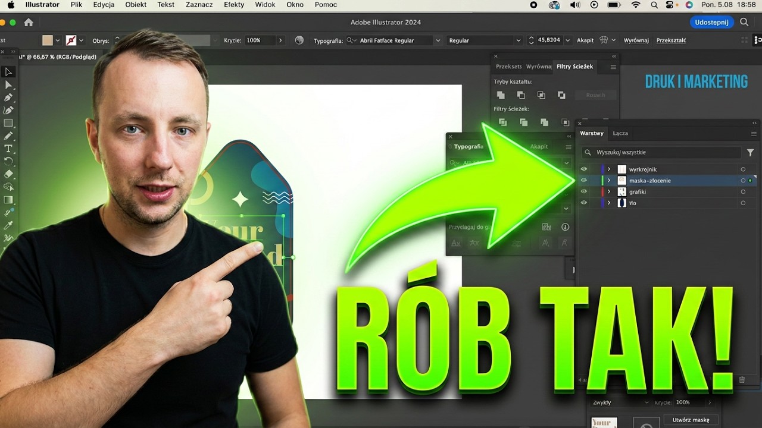Screen dimensions: 762x428
Task: Switch to the Wyrównaj panel tab
Action: (x=539, y=67)
